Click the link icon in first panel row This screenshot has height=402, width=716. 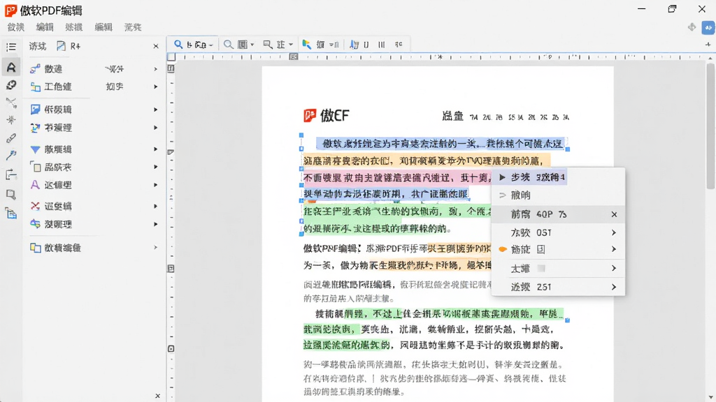click(35, 69)
